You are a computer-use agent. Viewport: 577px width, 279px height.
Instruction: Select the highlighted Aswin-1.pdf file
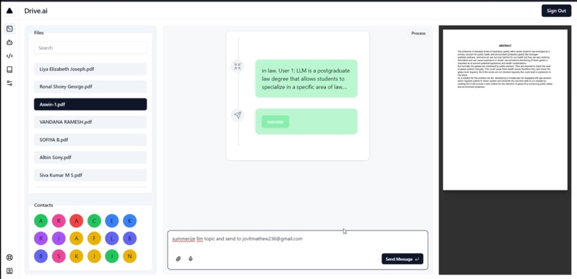[90, 104]
